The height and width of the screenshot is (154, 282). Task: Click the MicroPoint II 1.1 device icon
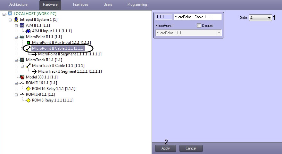(22, 37)
